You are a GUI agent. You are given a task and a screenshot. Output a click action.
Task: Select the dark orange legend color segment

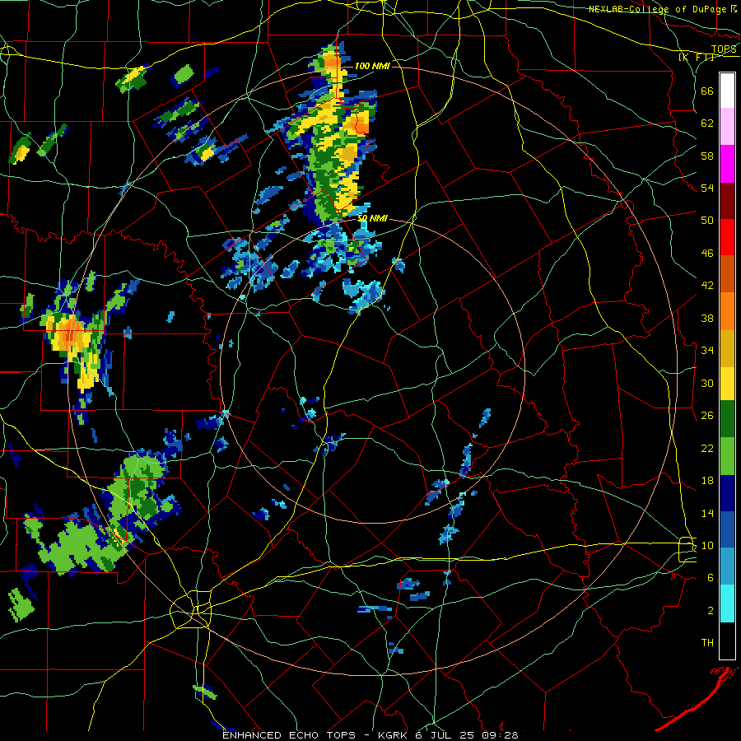(x=727, y=274)
